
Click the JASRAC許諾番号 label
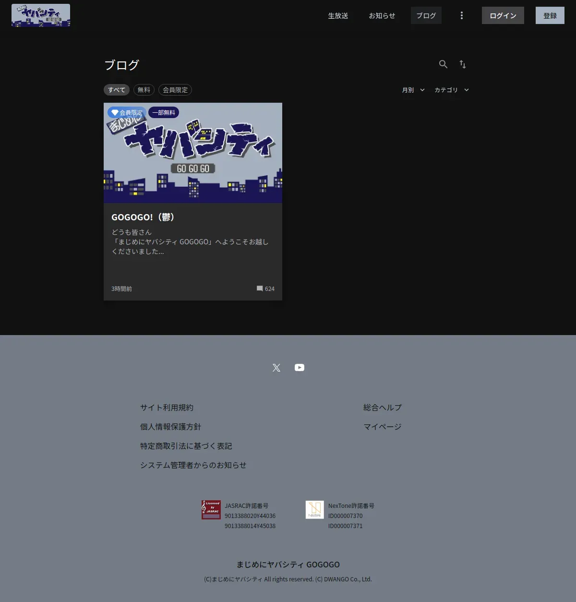(246, 506)
